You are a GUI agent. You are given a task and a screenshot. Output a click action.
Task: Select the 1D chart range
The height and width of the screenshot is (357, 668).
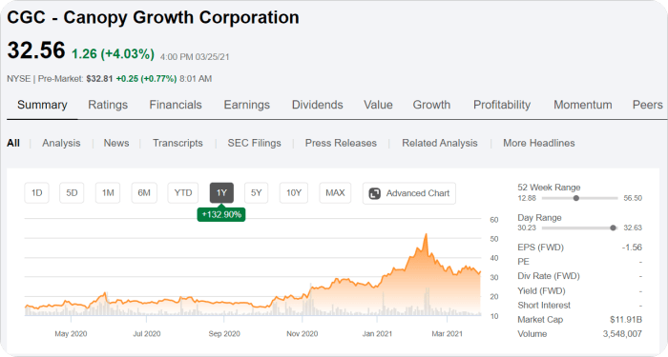(x=36, y=193)
